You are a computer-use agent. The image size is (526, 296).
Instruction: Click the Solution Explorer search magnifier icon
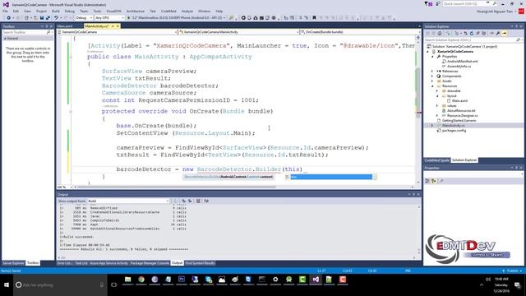pyautogui.click(x=518, y=40)
